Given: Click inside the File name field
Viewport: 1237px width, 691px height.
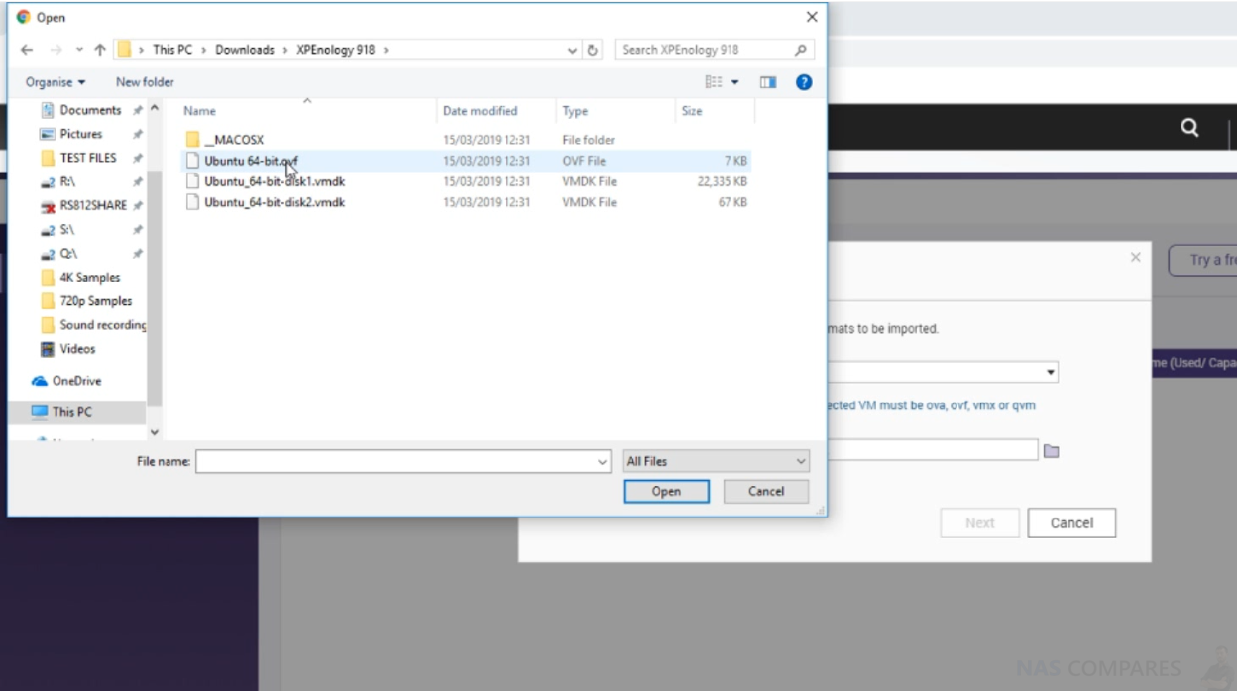Looking at the screenshot, I should coord(401,462).
